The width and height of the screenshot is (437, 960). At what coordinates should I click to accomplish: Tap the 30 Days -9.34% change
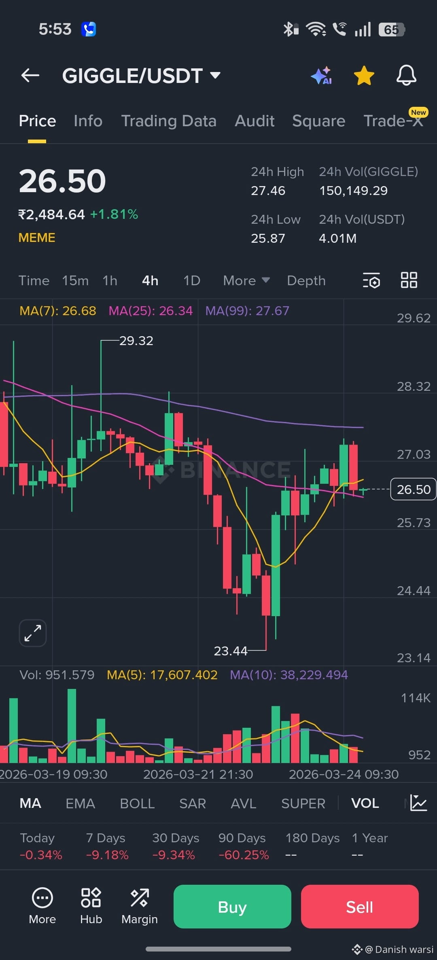tap(176, 846)
